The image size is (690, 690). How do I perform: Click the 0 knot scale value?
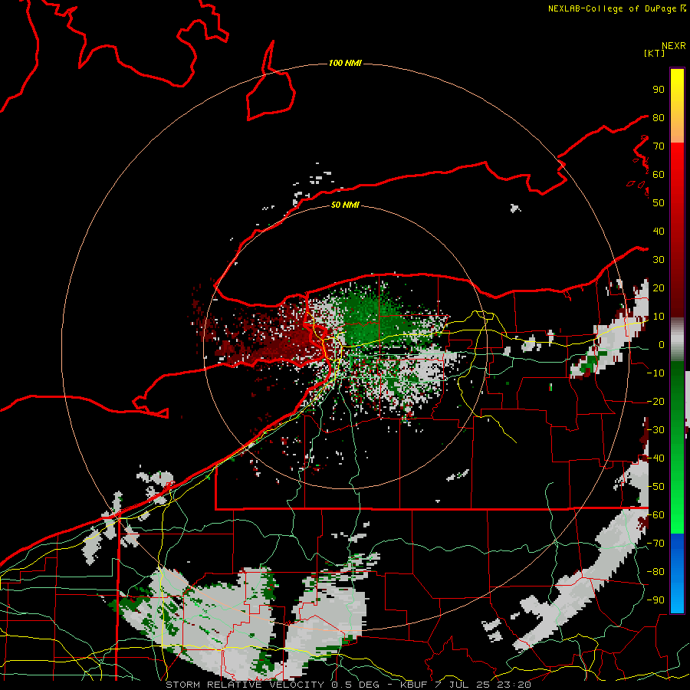[x=661, y=344]
